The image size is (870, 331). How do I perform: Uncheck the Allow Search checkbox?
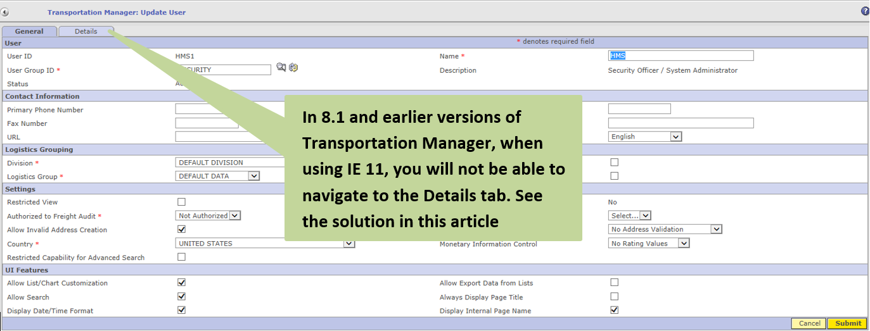182,296
